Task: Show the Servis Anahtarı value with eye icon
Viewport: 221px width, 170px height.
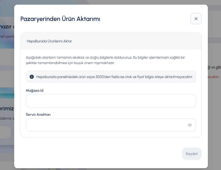Action: [190, 125]
